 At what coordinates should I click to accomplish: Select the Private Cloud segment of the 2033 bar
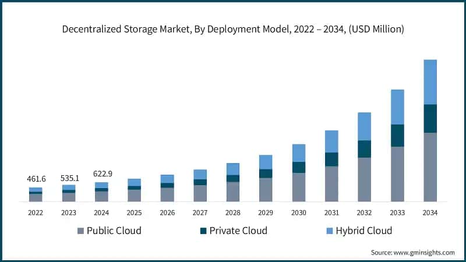click(x=397, y=136)
